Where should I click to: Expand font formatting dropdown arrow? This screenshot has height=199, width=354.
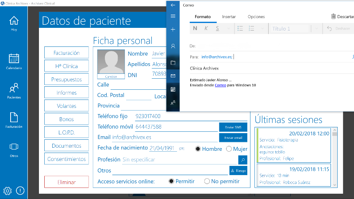point(228,28)
